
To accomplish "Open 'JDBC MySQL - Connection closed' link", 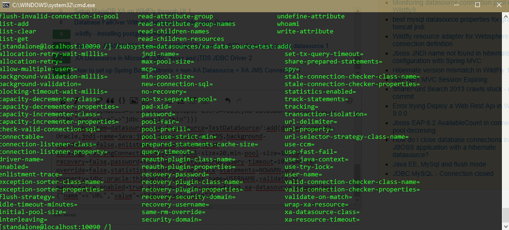I will click(x=443, y=174).
